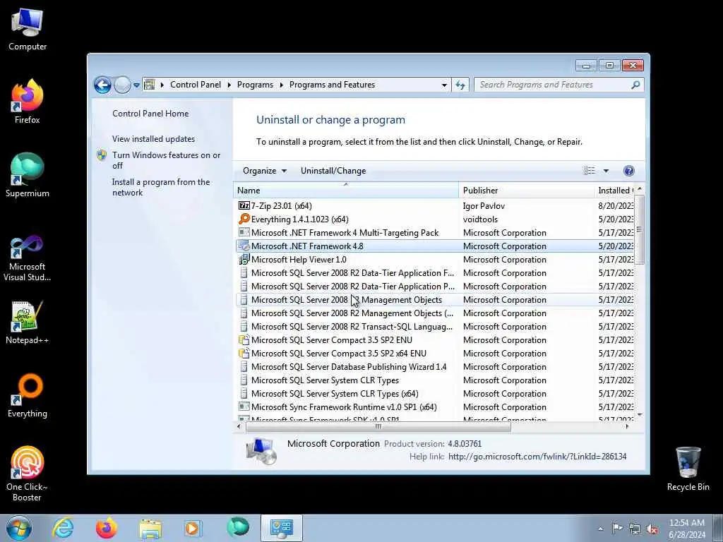The image size is (723, 542).
Task: Open One Click Booster desktop shortcut
Action: 28,474
